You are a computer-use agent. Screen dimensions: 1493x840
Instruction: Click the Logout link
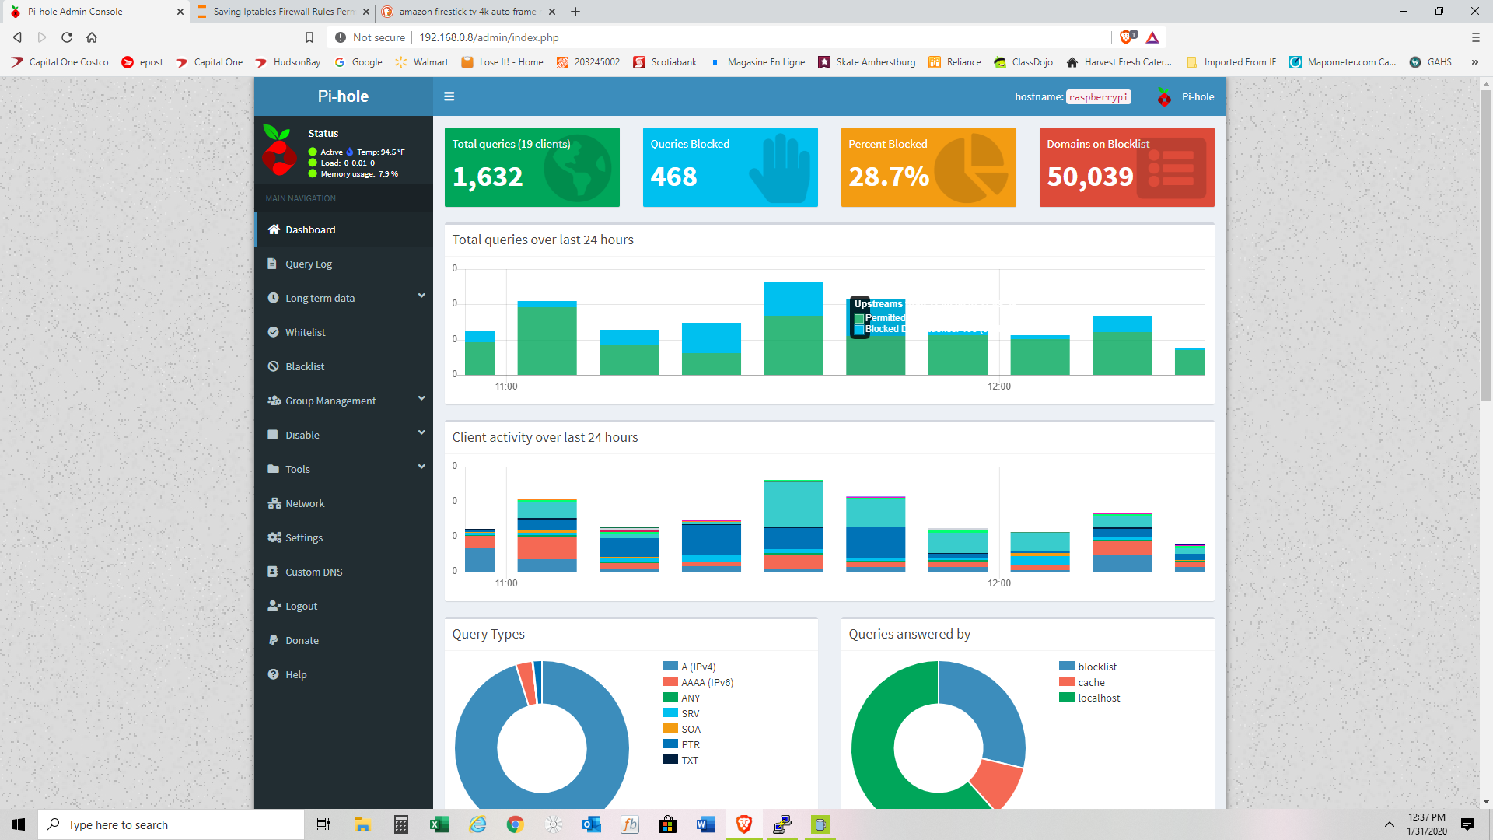pos(301,606)
